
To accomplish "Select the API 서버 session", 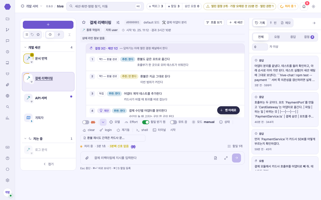I will click(x=48, y=101).
